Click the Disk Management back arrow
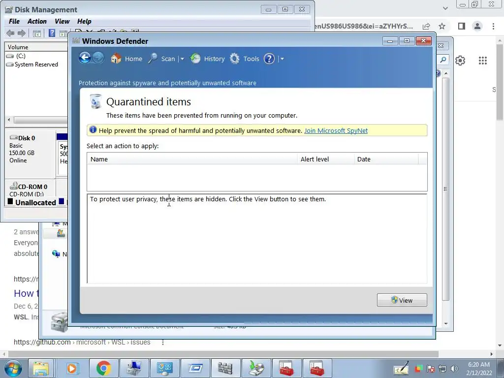 [10, 33]
